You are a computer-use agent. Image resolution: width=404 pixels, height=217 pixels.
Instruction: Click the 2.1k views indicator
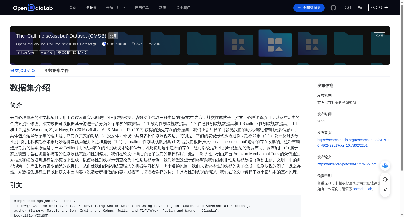pyautogui.click(x=155, y=44)
